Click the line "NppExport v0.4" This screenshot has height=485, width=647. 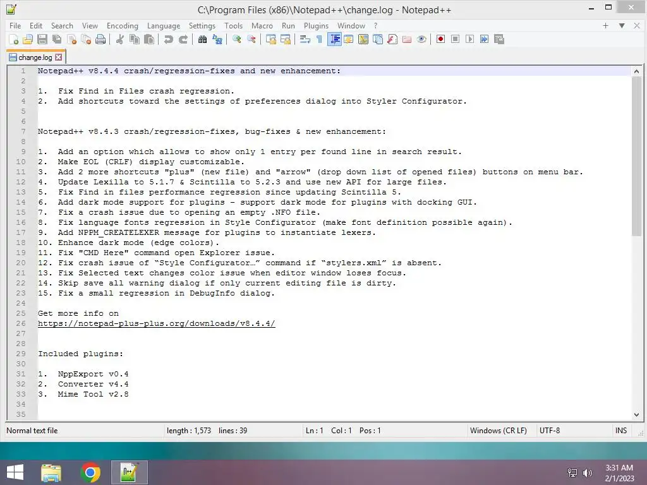coord(94,374)
